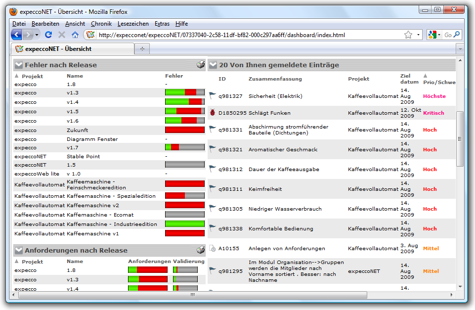Open entry Sicherheit (Elektrik)
The height and width of the screenshot is (310, 475).
pyautogui.click(x=275, y=96)
